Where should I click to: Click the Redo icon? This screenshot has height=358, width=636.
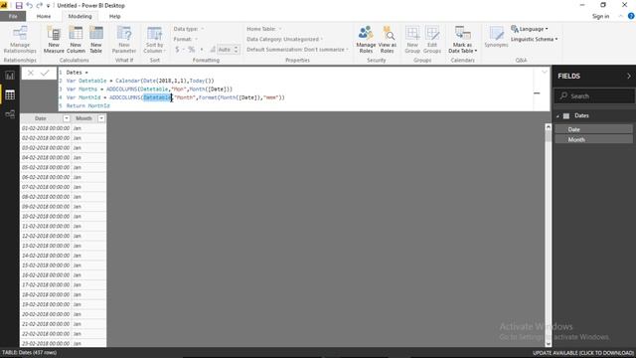click(x=40, y=5)
